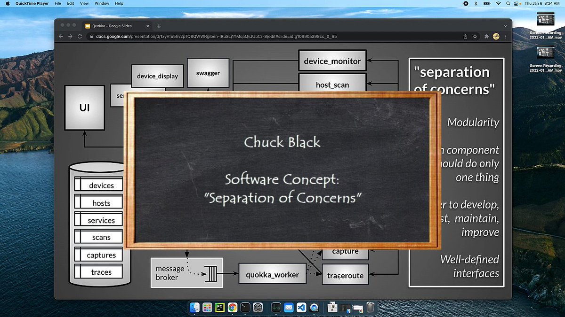Open the Chrome profile avatar

496,36
